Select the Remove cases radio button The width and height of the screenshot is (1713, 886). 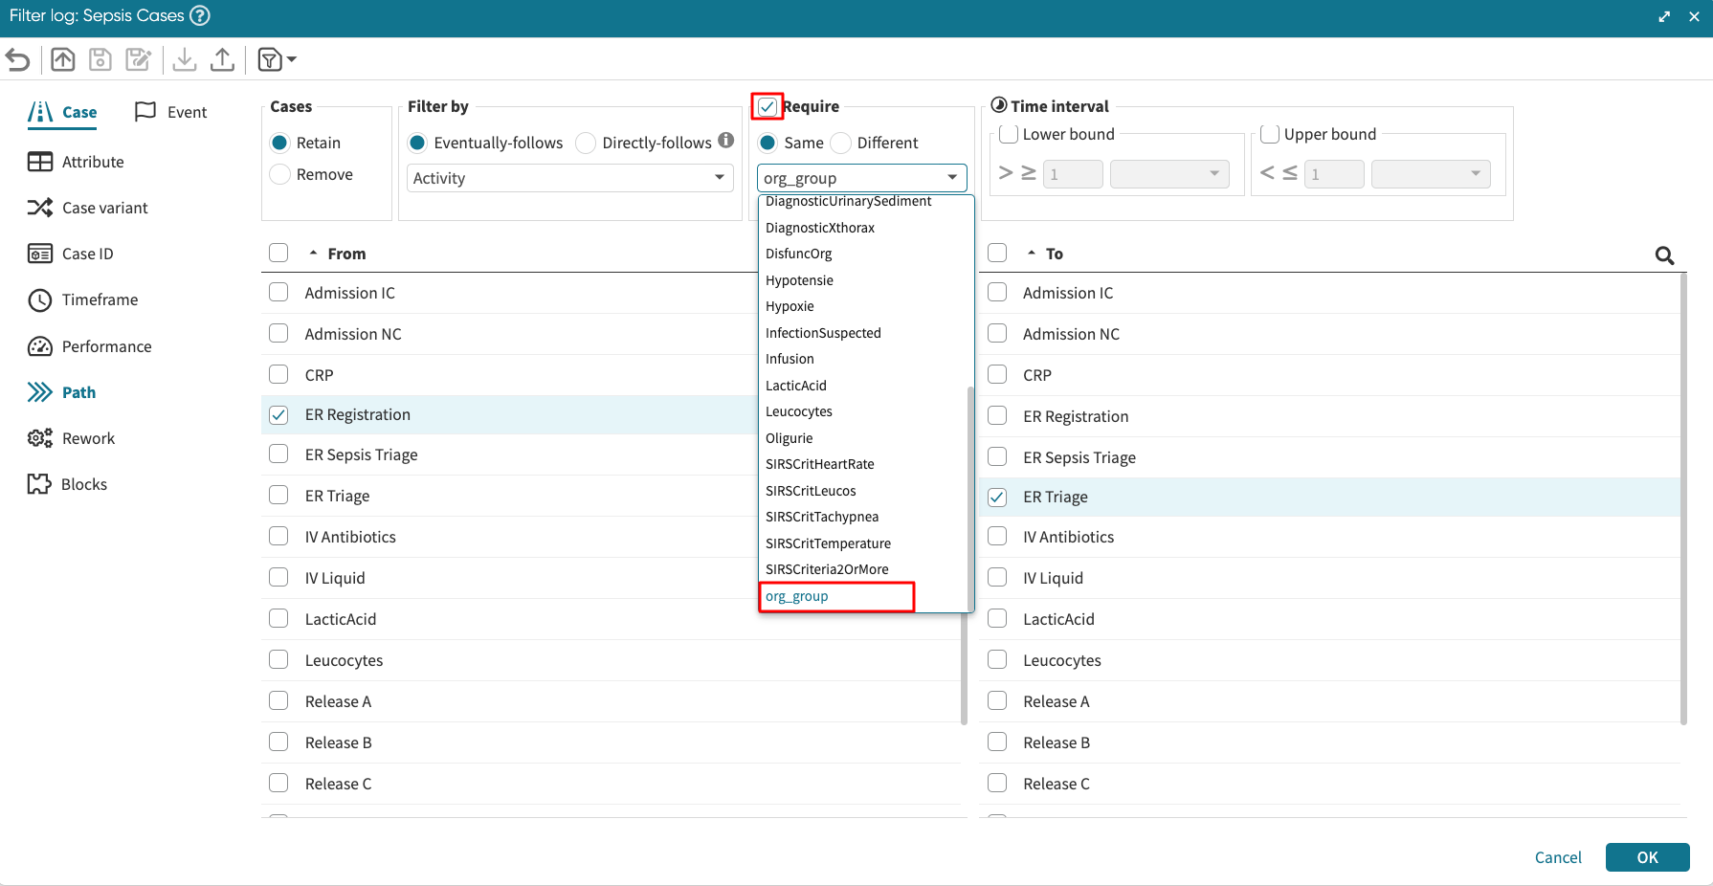280,174
